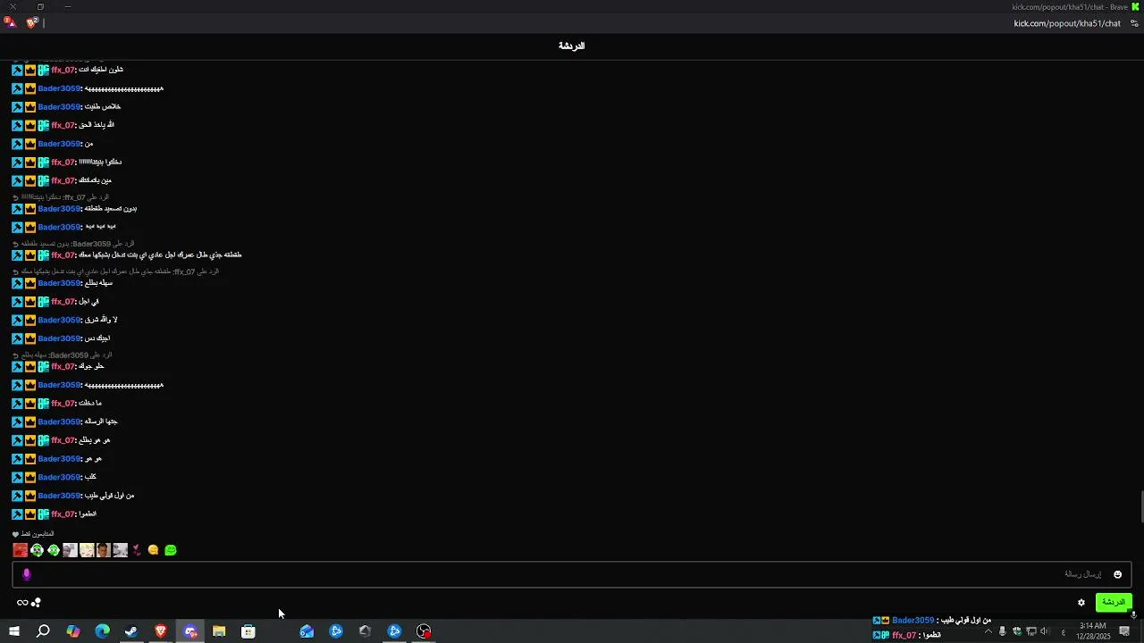
Task: Open Bader3059 profile on message كلب
Action: tap(59, 477)
